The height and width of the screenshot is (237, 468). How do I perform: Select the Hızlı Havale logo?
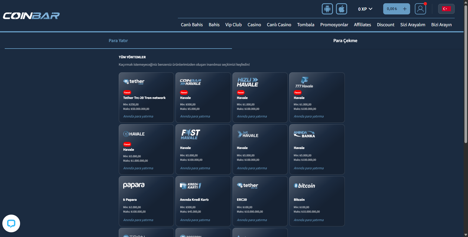248,82
